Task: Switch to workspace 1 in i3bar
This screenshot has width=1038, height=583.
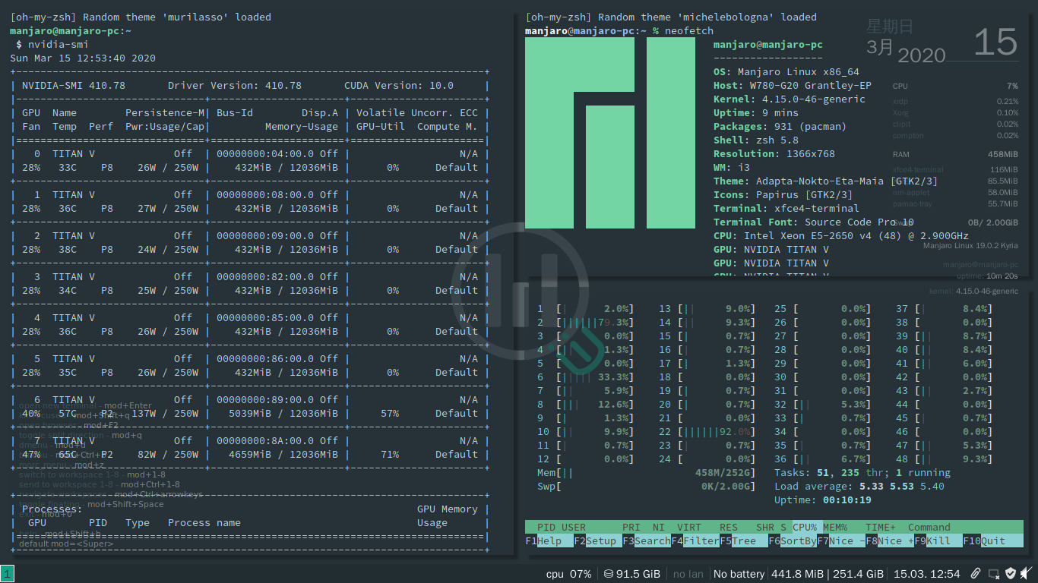Action: (6, 574)
